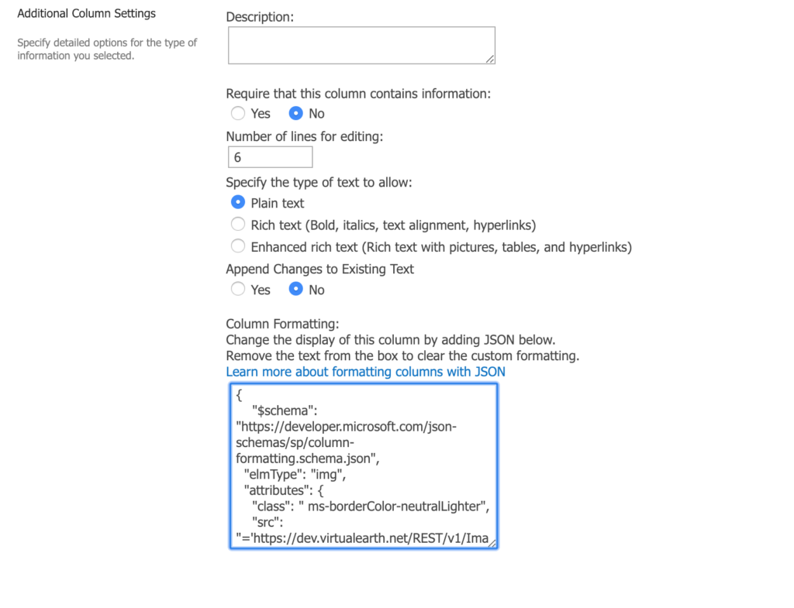Choose the Plain text option
Viewport: 794px width, 608px height.
click(238, 202)
